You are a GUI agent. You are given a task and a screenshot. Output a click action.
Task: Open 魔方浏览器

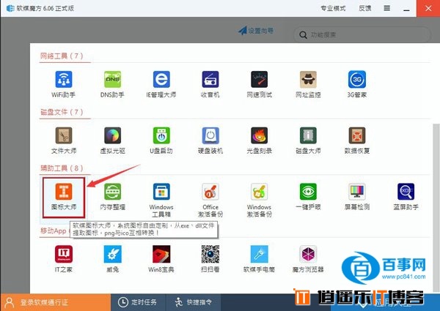[308, 259]
